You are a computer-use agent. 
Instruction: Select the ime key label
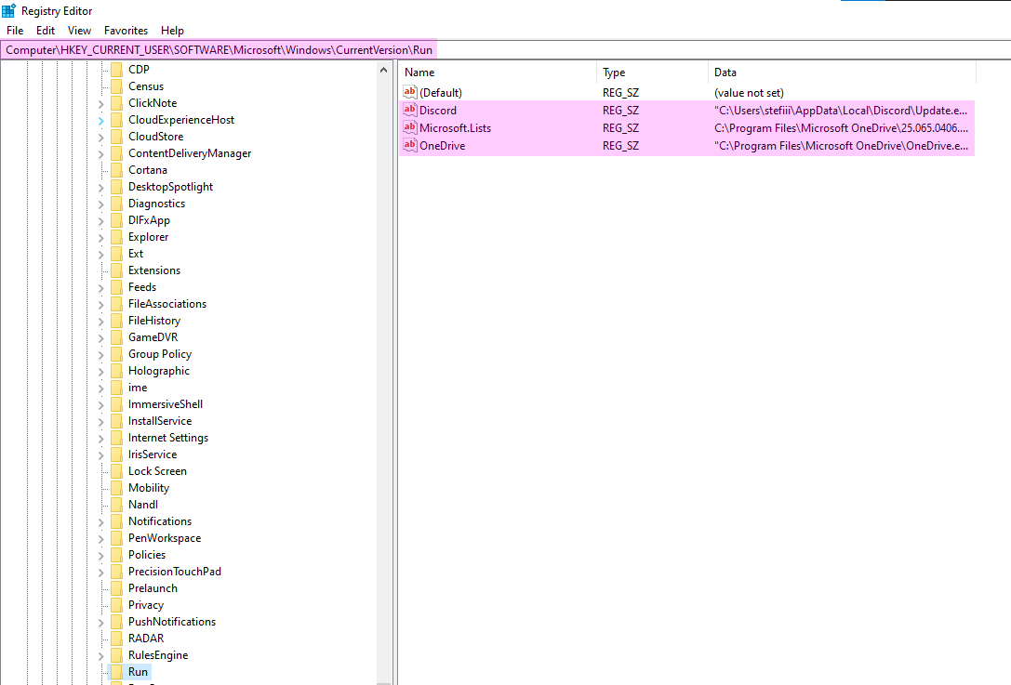(x=138, y=388)
